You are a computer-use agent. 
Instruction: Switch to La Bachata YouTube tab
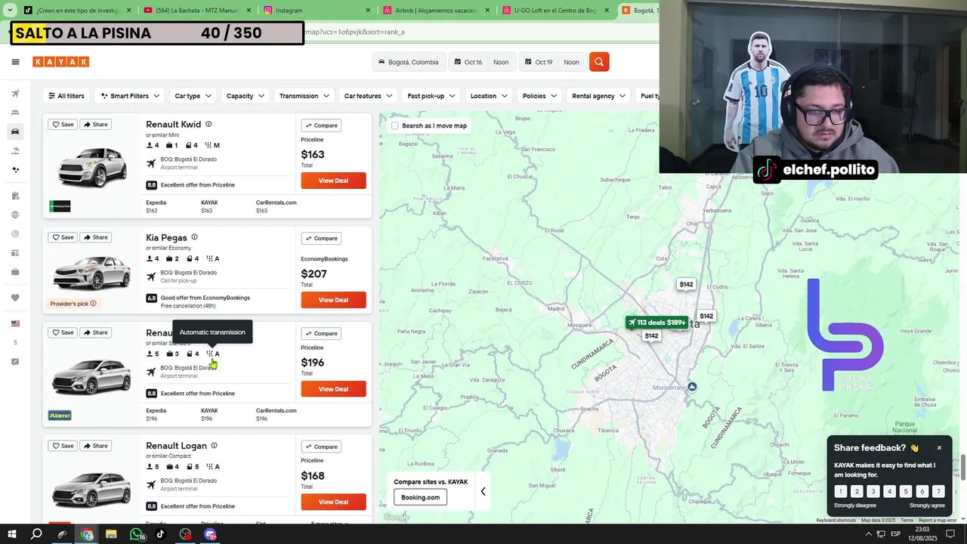pyautogui.click(x=196, y=11)
